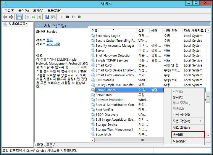Click the gear icon of Storage Service
213x155 pixels.
point(93,125)
